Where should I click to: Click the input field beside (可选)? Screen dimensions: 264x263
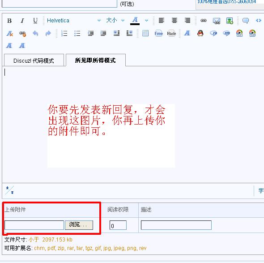point(59,4)
